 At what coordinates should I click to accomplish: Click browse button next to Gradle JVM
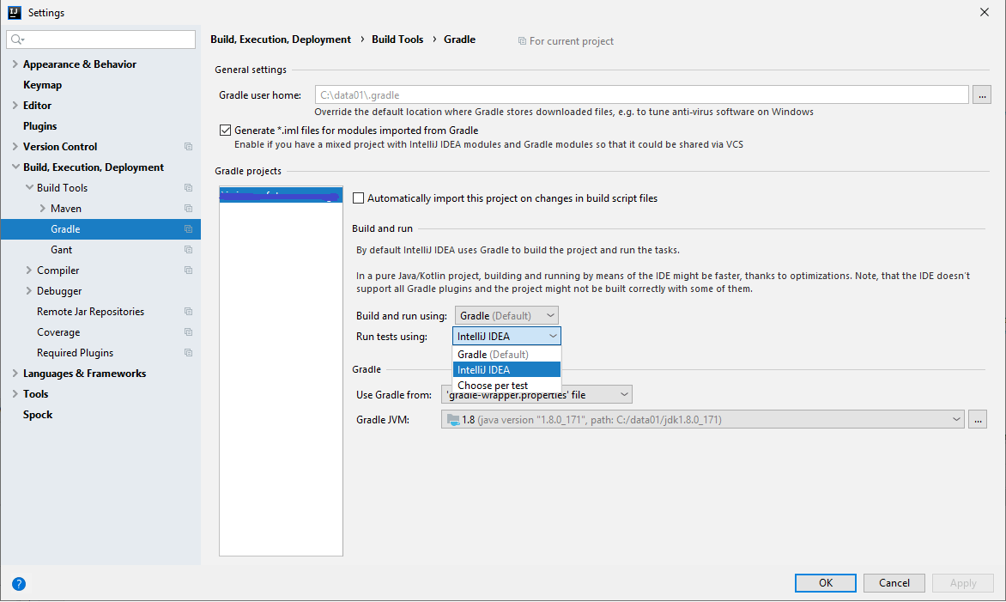tap(978, 420)
